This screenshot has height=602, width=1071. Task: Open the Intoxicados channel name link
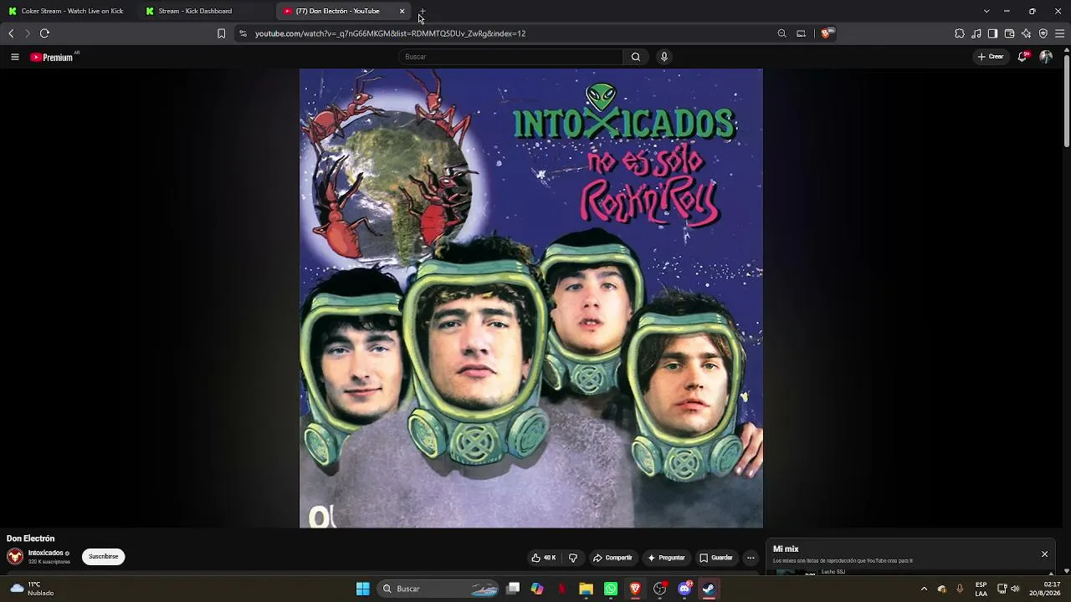point(46,553)
